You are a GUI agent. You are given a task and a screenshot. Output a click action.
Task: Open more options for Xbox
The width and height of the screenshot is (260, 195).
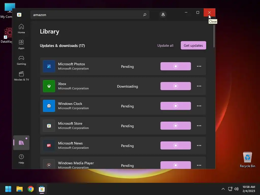[x=199, y=86]
